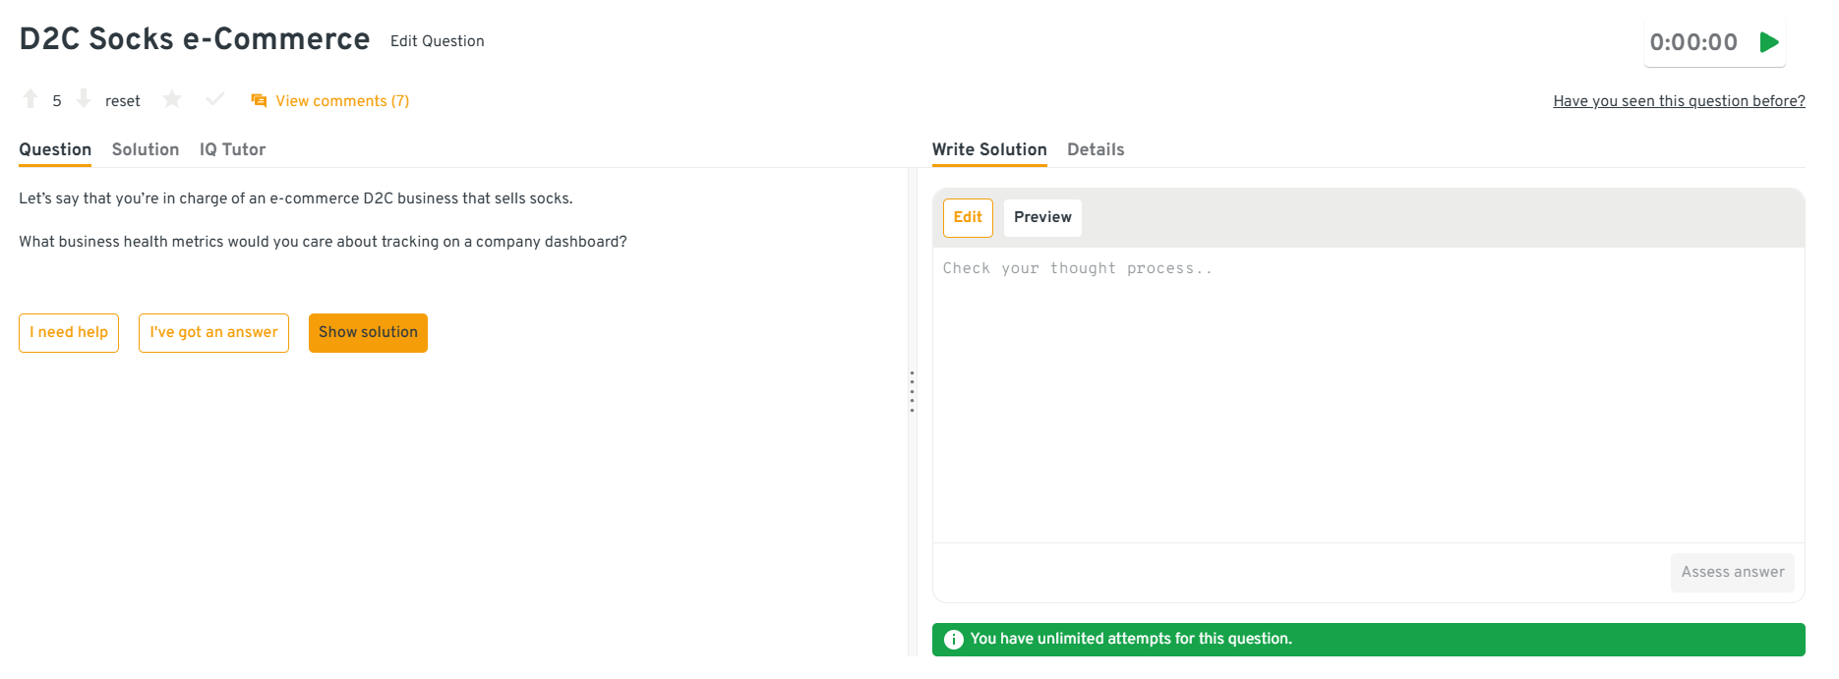
Task: Open View comments (7)
Action: (341, 101)
